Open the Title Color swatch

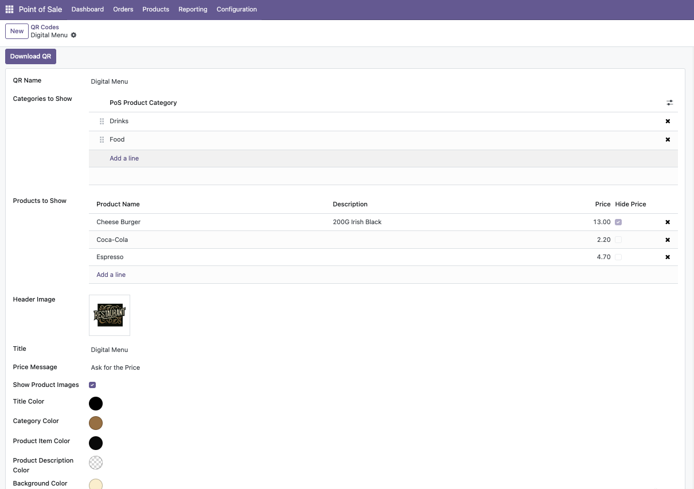point(96,404)
